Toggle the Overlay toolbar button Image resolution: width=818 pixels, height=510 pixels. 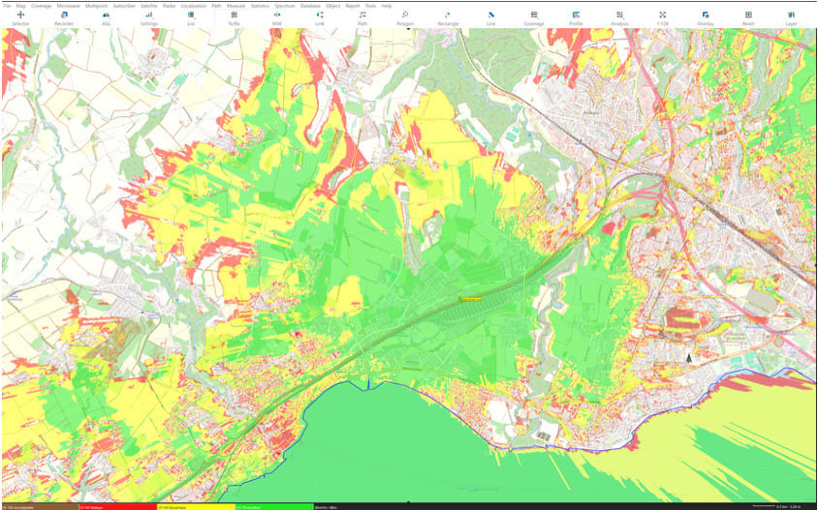pyautogui.click(x=705, y=17)
